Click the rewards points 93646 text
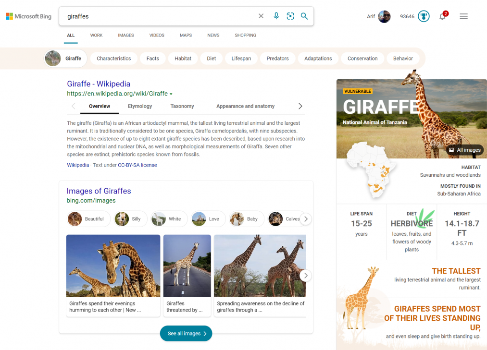The width and height of the screenshot is (487, 350). point(407,16)
